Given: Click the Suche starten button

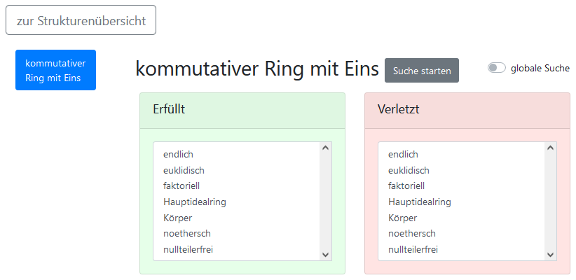Looking at the screenshot, I should click(422, 71).
